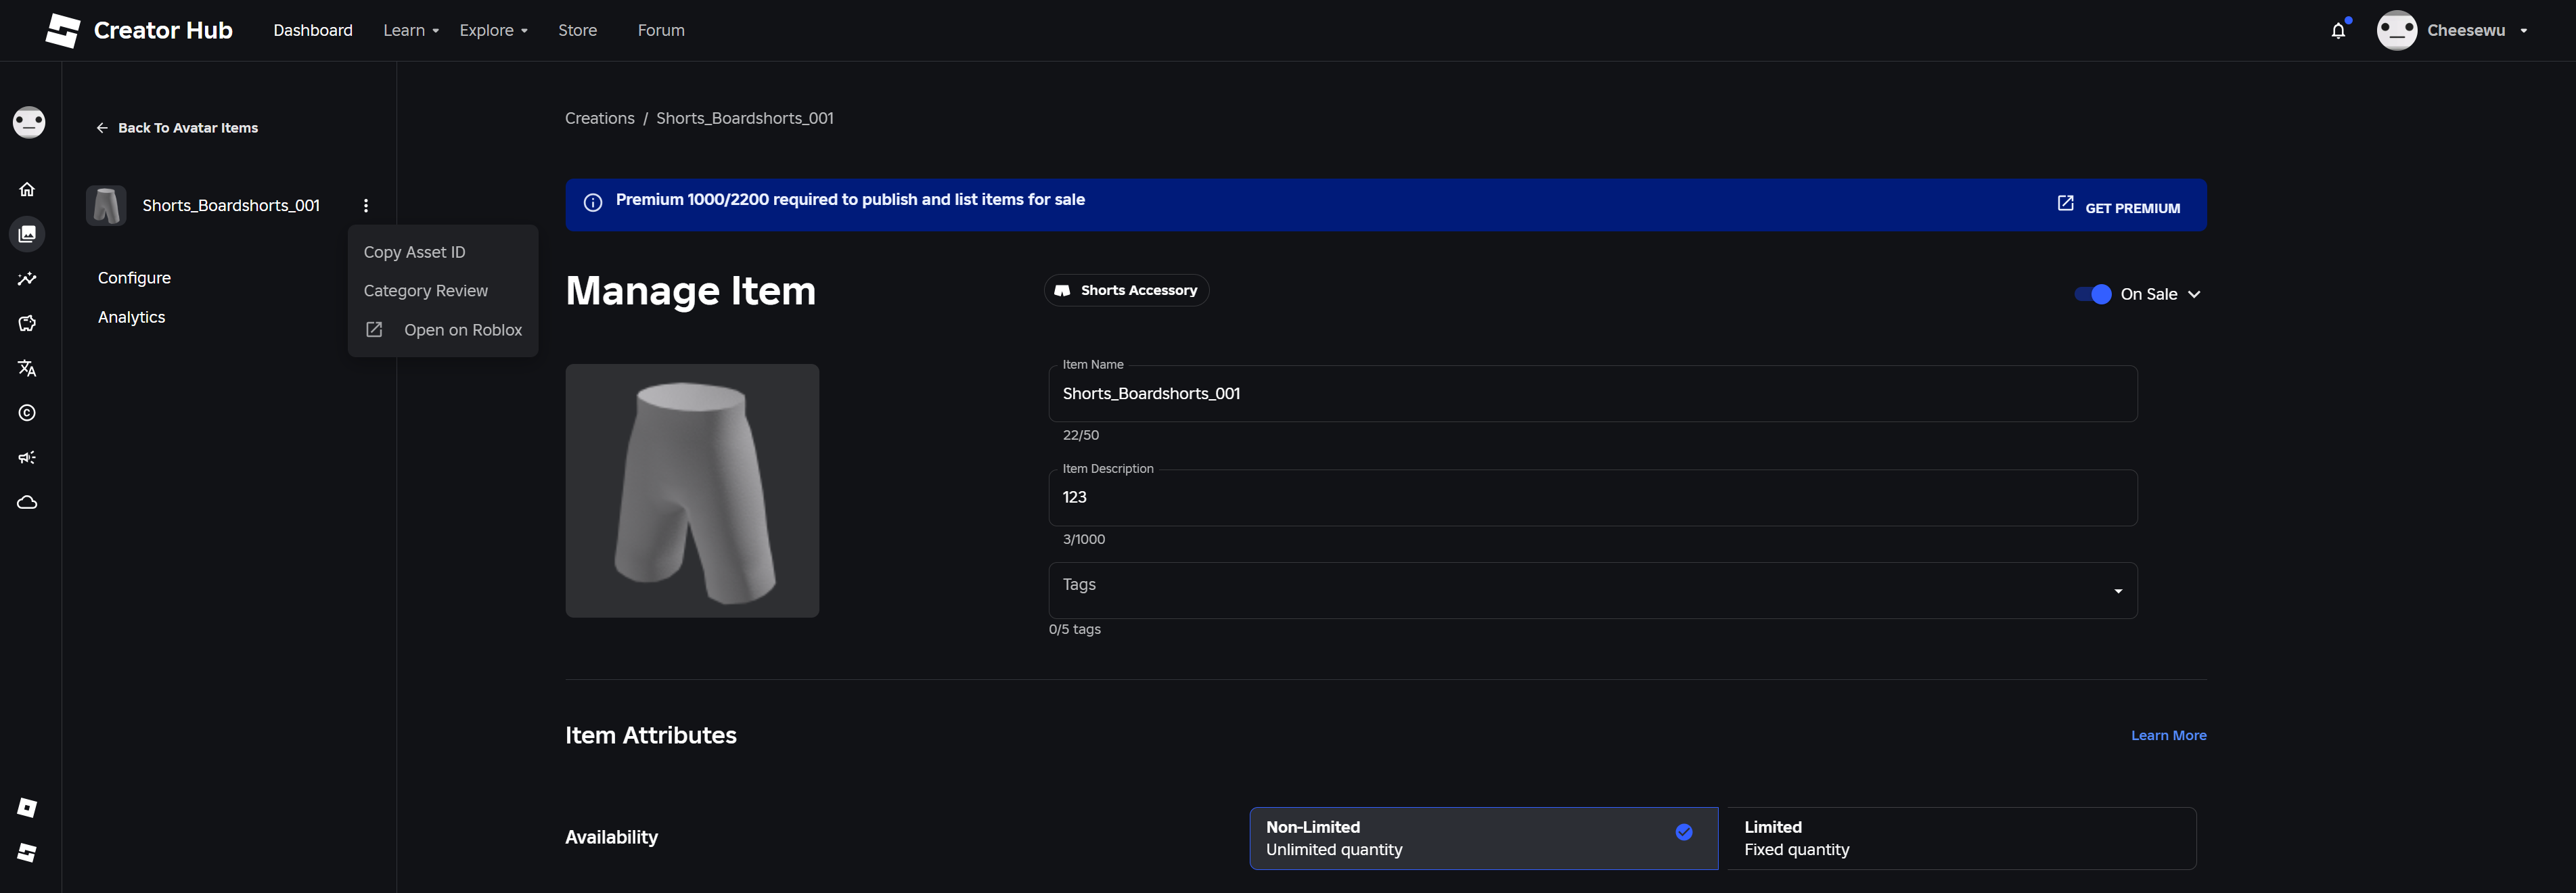
Task: Open the Learn dropdown in top navigation
Action: tap(410, 31)
